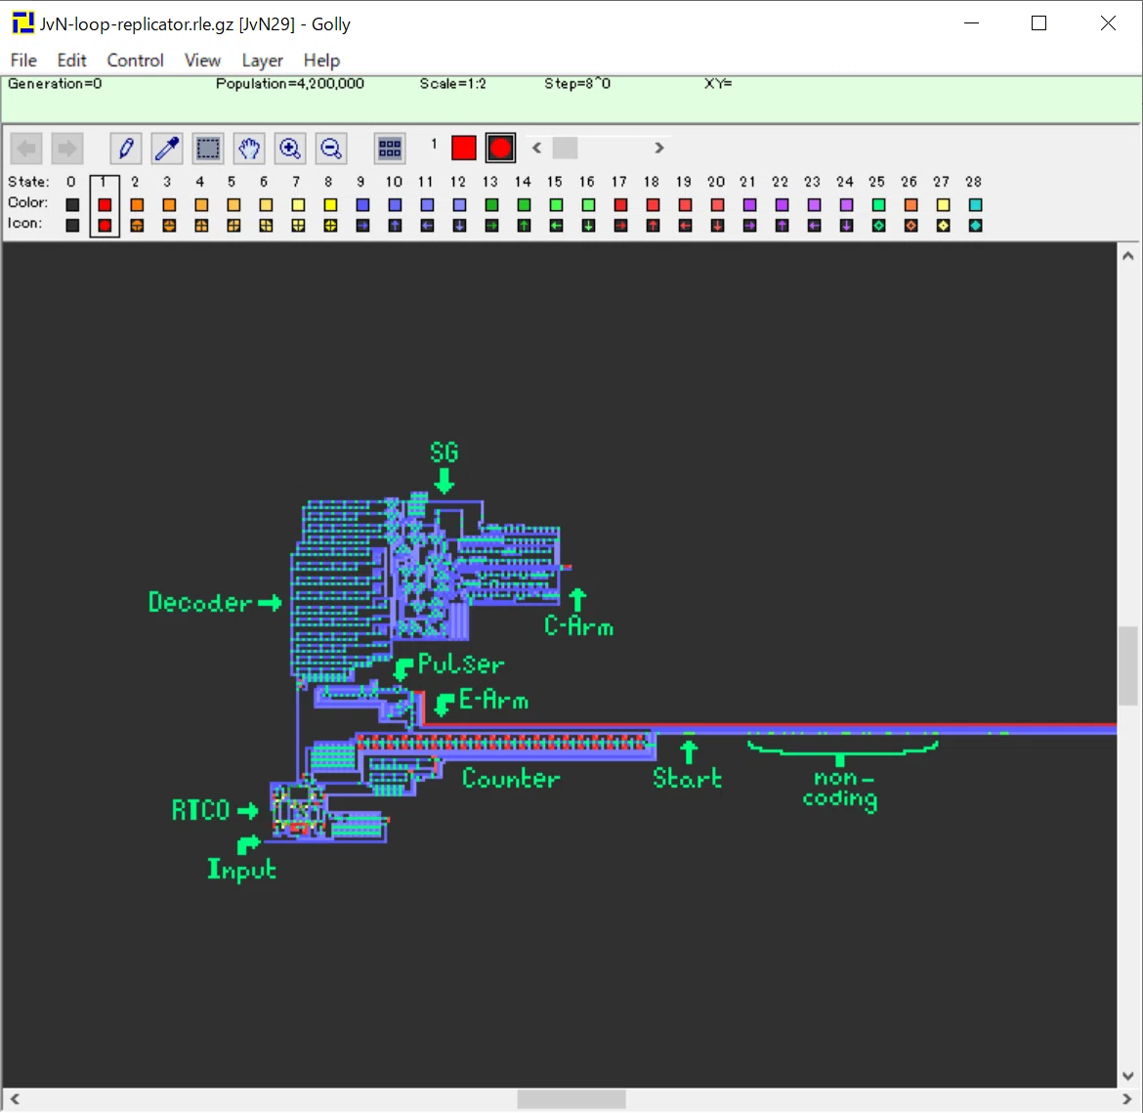Pick the state 1 red color swatch
Screen dimensions: 1143x1113
[105, 205]
